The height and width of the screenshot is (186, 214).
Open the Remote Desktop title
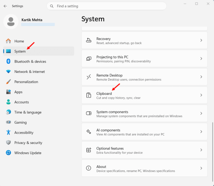tap(109, 75)
